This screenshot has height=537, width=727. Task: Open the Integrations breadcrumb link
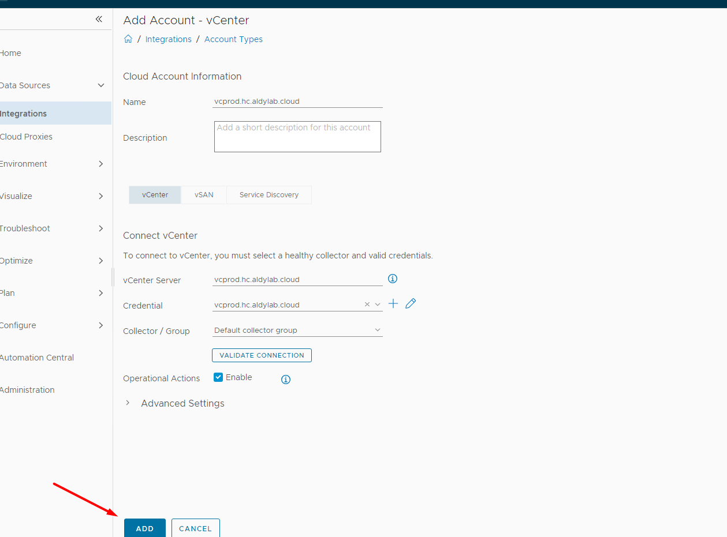click(168, 39)
